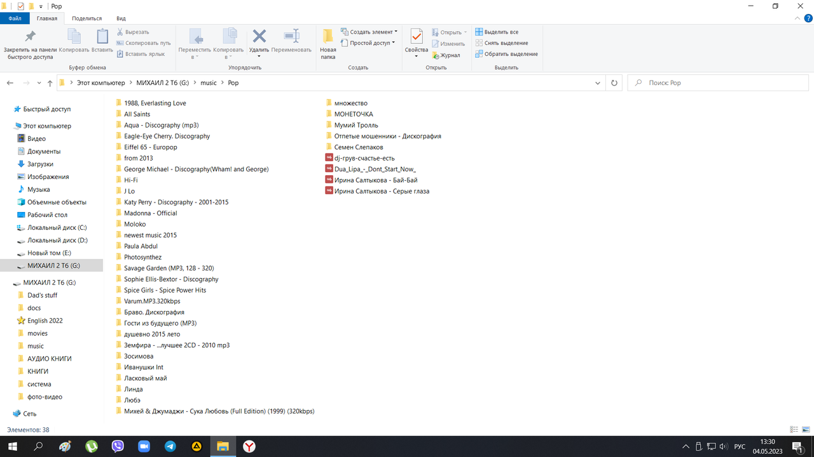Click the Копировать ribbon icon
Image resolution: width=814 pixels, height=457 pixels.
pyautogui.click(x=74, y=41)
